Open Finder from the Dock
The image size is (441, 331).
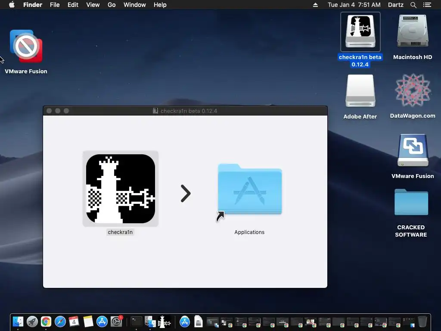18,322
